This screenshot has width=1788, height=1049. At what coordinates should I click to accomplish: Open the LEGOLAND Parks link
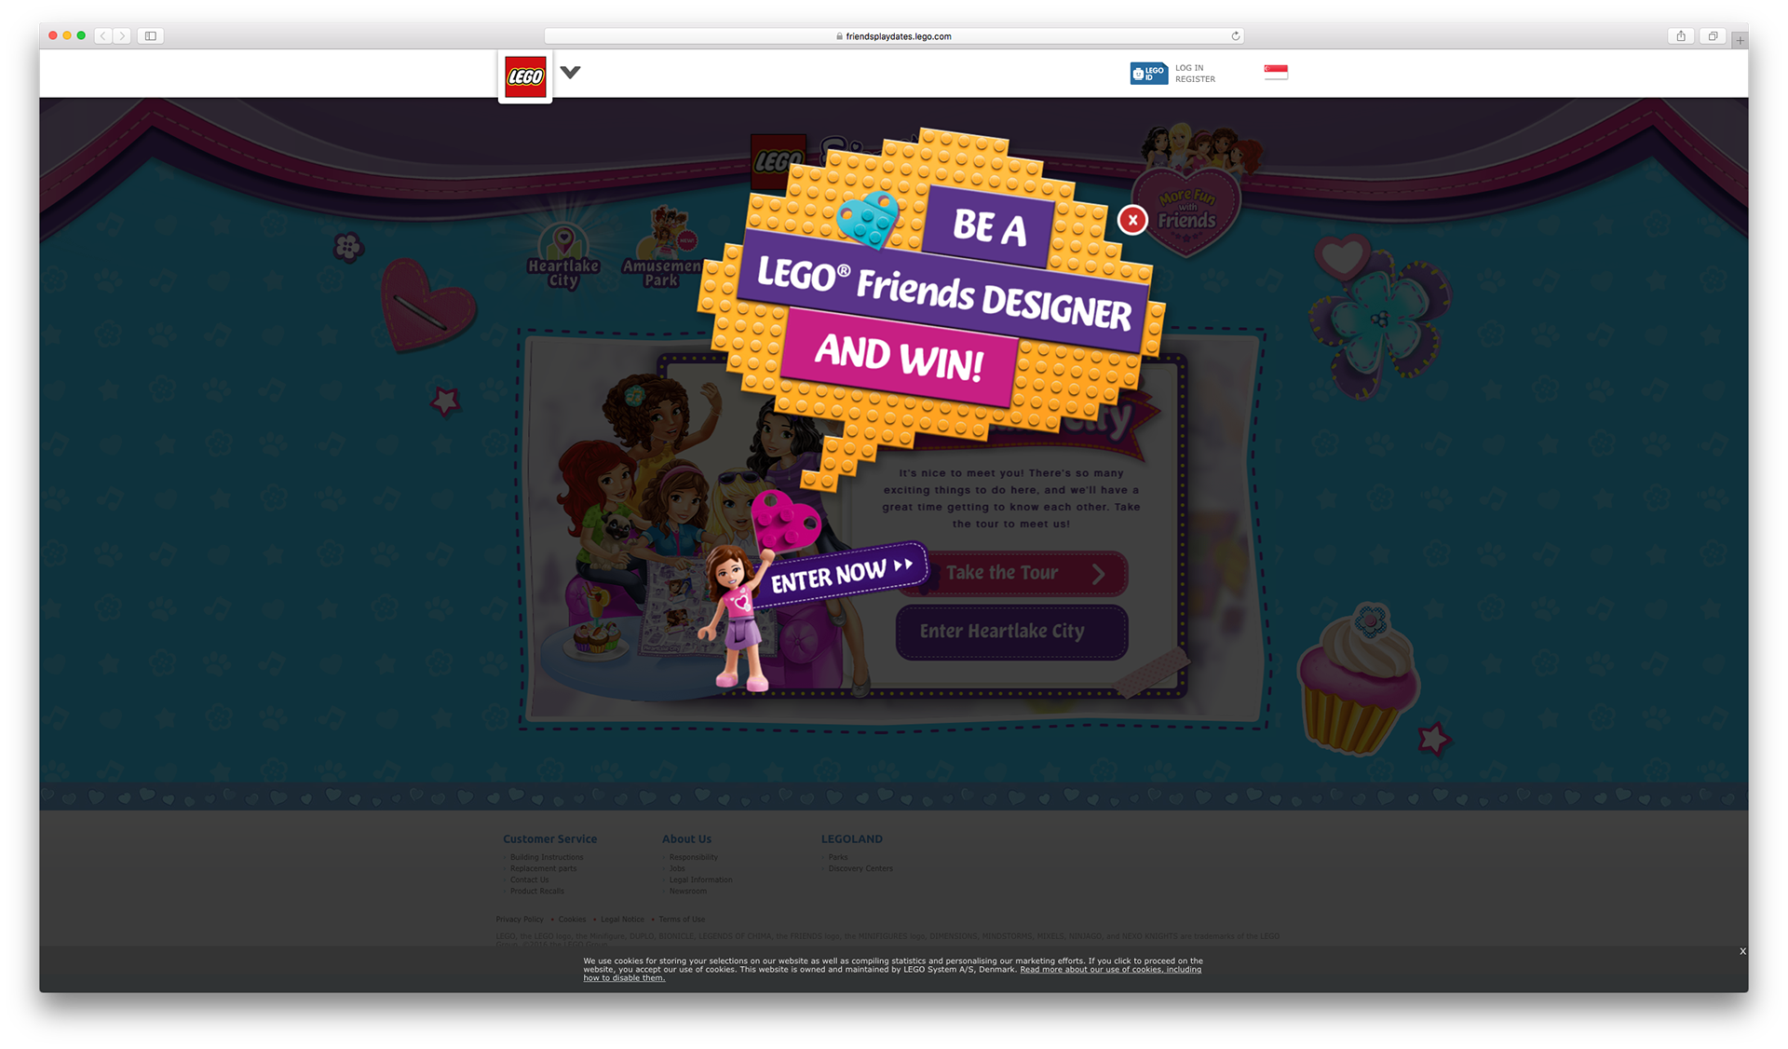click(x=838, y=857)
